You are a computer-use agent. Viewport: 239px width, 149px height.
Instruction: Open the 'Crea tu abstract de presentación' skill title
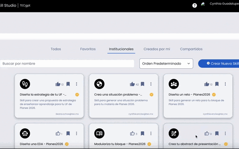pyautogui.click(x=195, y=144)
